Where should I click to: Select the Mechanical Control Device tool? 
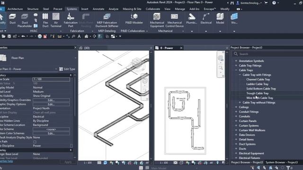(x=175, y=20)
